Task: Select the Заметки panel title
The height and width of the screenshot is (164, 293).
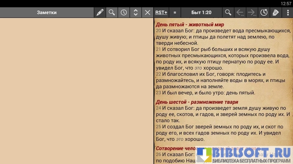Action: (x=47, y=12)
